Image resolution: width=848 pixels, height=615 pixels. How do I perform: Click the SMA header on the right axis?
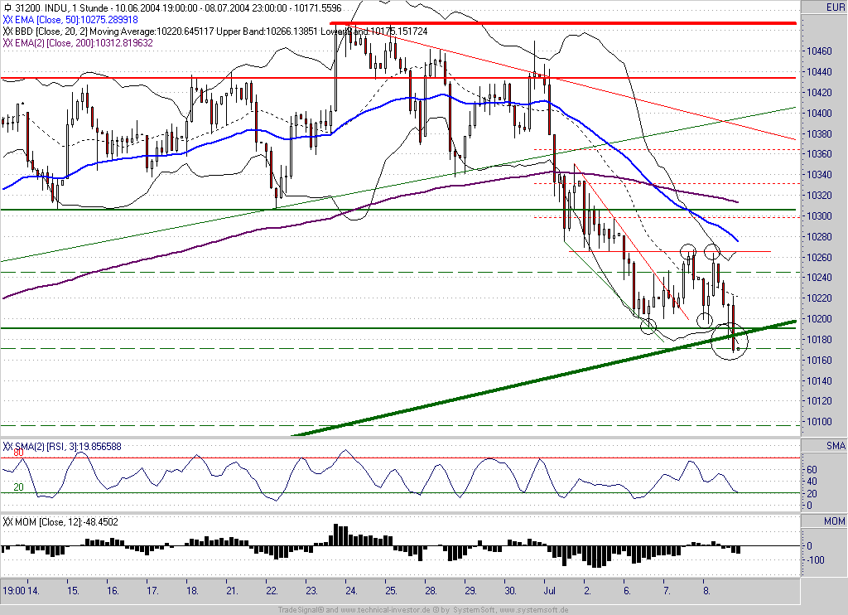pos(835,446)
